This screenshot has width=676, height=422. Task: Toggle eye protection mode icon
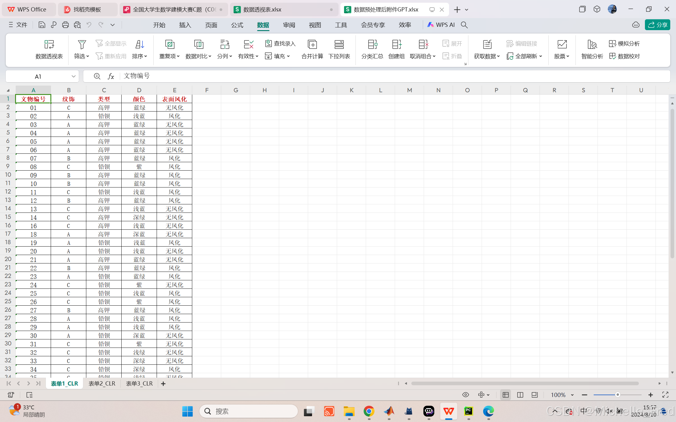466,395
